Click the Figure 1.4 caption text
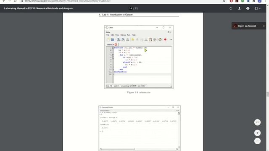The height and width of the screenshot is (151, 269). pyautogui.click(x=139, y=92)
